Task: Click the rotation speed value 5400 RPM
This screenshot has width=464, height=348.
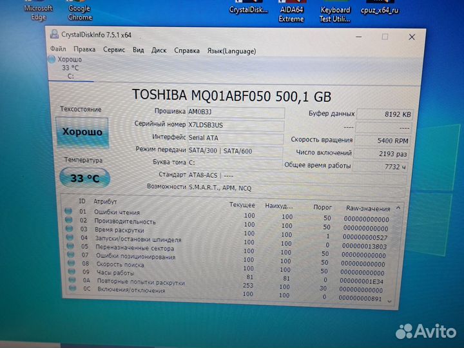Action: [383, 140]
